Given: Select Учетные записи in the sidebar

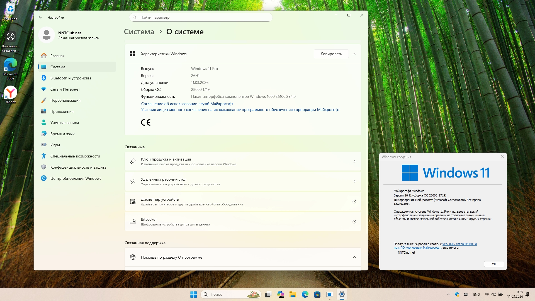Looking at the screenshot, I should tap(64, 123).
